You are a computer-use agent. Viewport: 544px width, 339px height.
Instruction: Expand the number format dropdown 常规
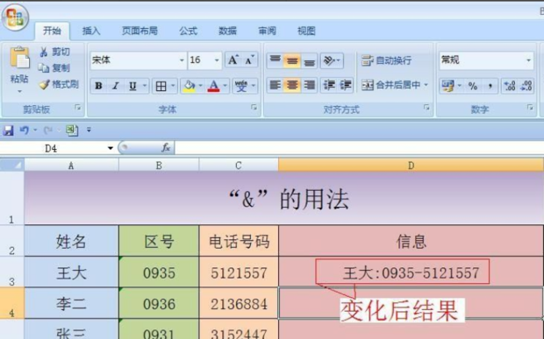click(x=528, y=60)
